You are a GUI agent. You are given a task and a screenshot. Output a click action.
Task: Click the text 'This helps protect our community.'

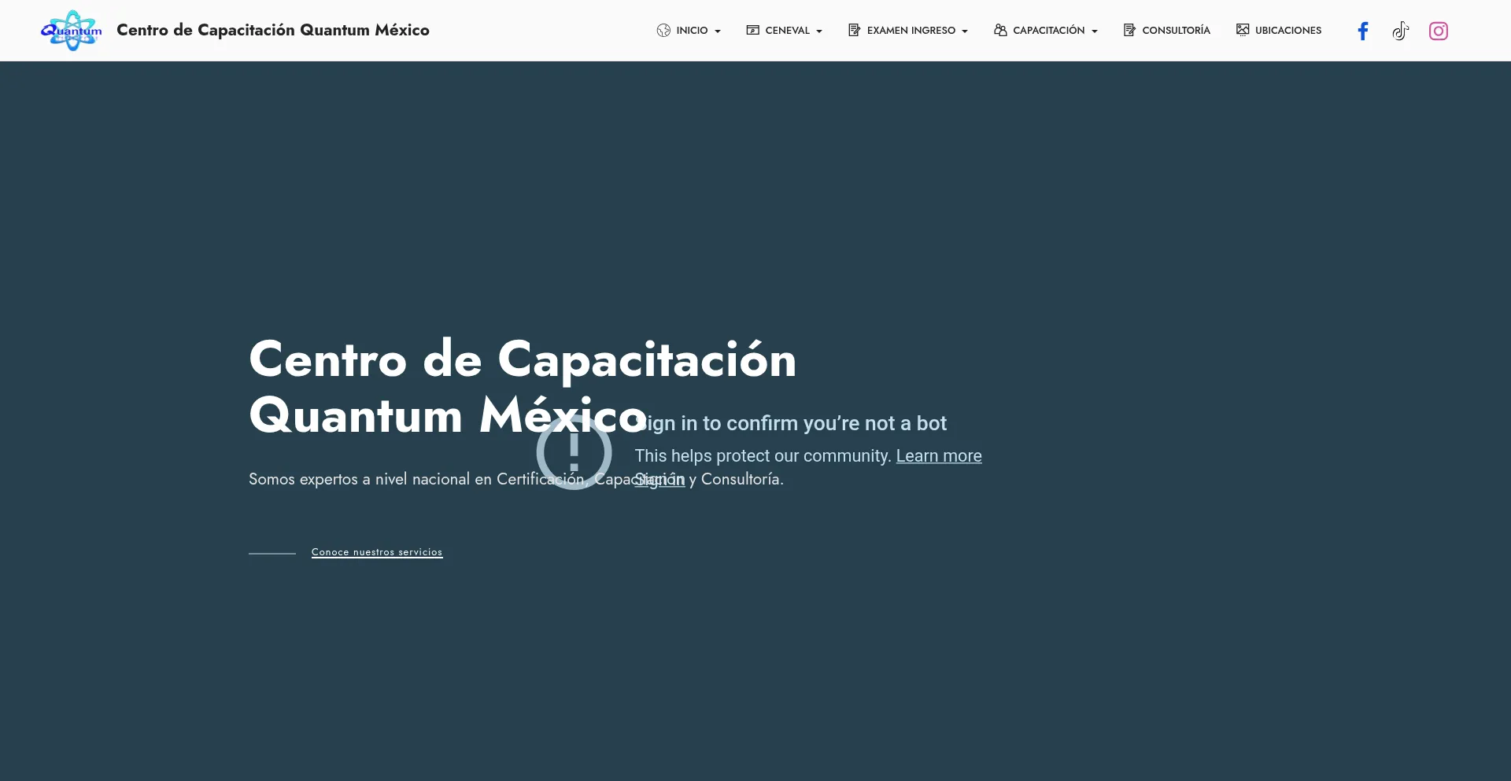click(763, 456)
